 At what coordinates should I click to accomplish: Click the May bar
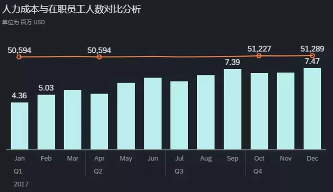coord(126,116)
